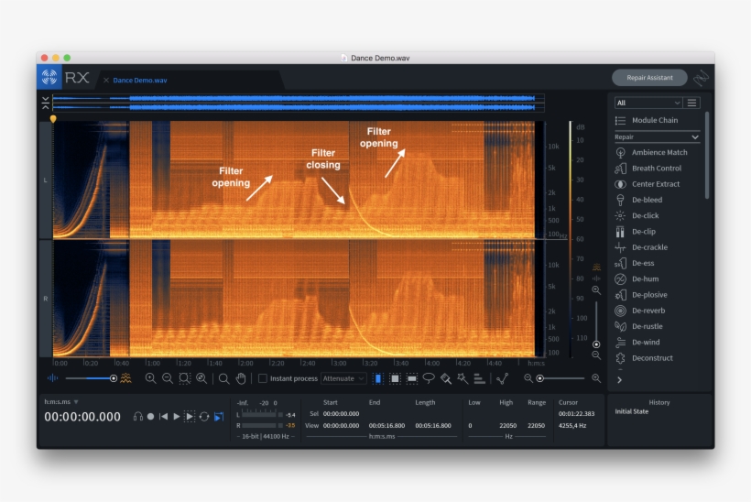The image size is (751, 502).
Task: Expand the All module filter dropdown
Action: coord(648,103)
